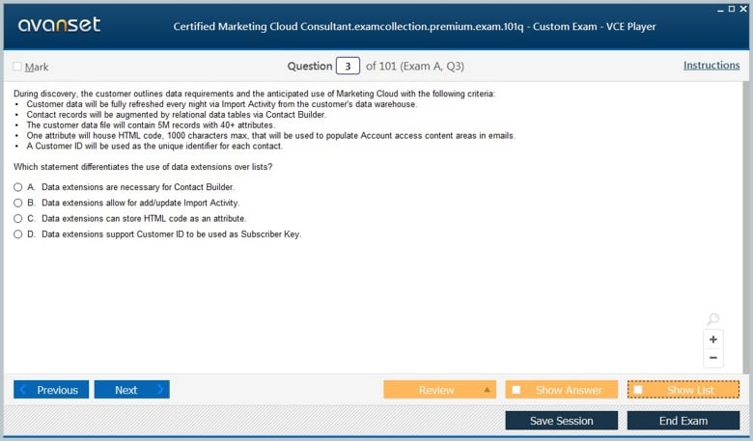
Task: Select answer B radio button
Action: coord(17,203)
